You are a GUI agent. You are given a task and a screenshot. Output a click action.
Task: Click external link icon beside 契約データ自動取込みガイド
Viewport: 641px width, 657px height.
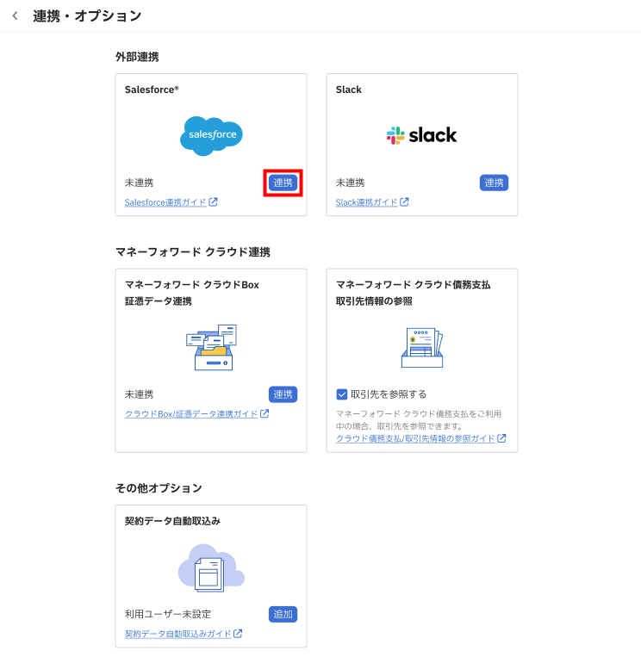(238, 634)
